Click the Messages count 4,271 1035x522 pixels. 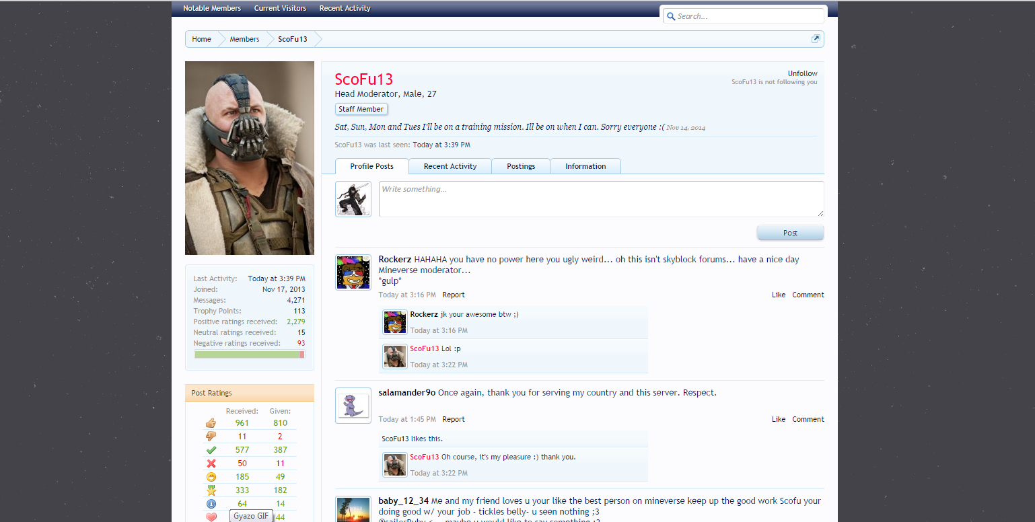296,300
